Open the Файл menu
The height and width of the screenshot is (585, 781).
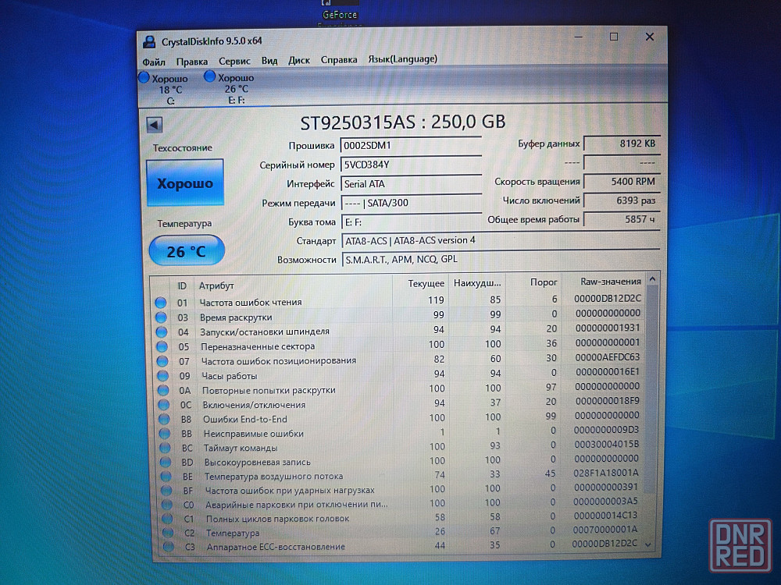[x=154, y=62]
